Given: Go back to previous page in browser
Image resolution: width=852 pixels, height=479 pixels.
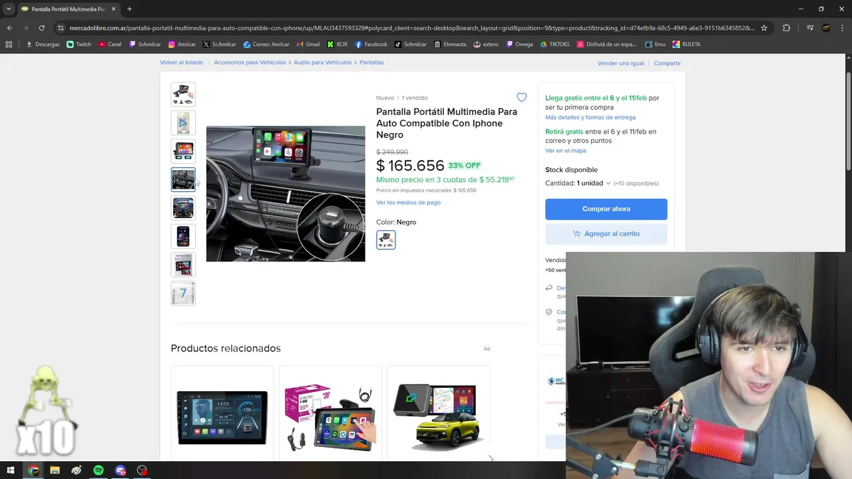Looking at the screenshot, I should point(9,28).
